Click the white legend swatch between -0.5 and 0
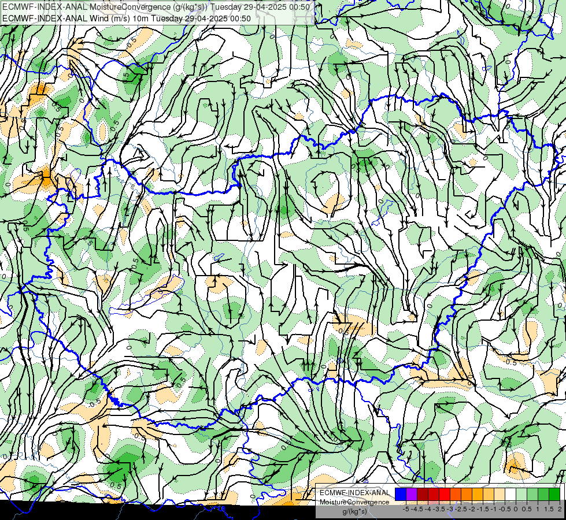The image size is (566, 520). pyautogui.click(x=510, y=494)
